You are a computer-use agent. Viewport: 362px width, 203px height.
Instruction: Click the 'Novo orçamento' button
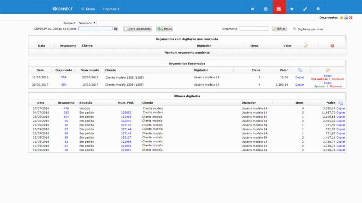tap(138, 29)
